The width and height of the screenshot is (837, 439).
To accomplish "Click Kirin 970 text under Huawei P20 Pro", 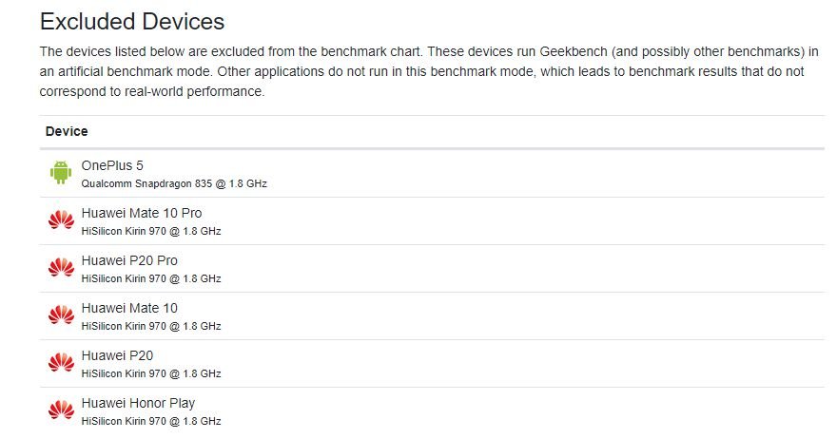I will coord(151,278).
